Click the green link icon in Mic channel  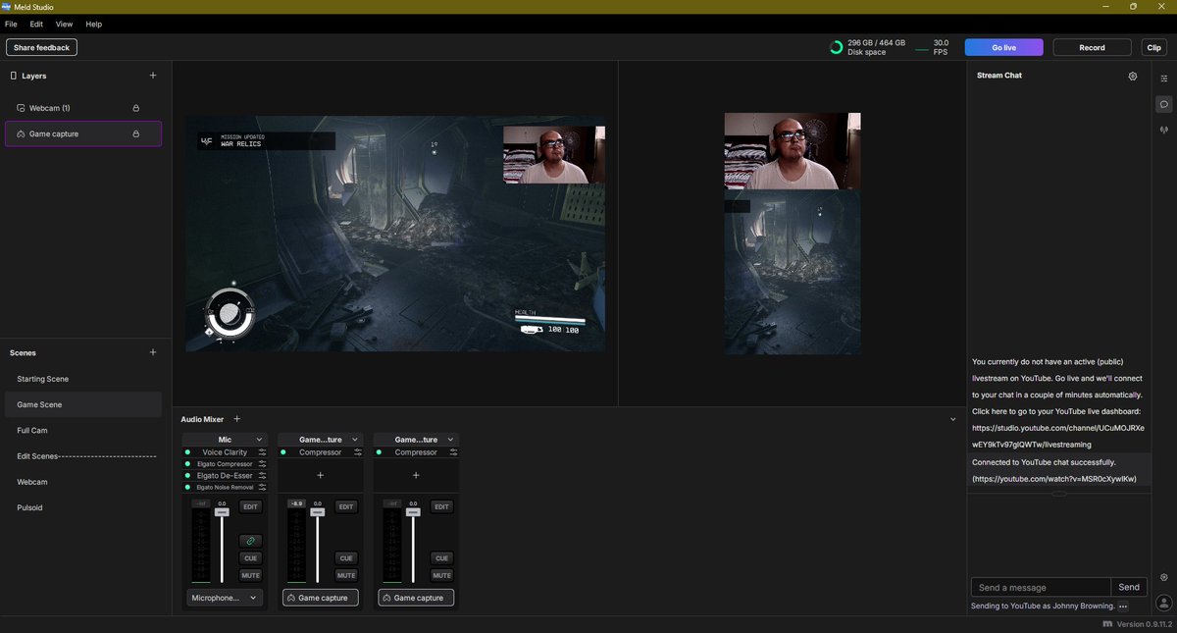(x=250, y=541)
